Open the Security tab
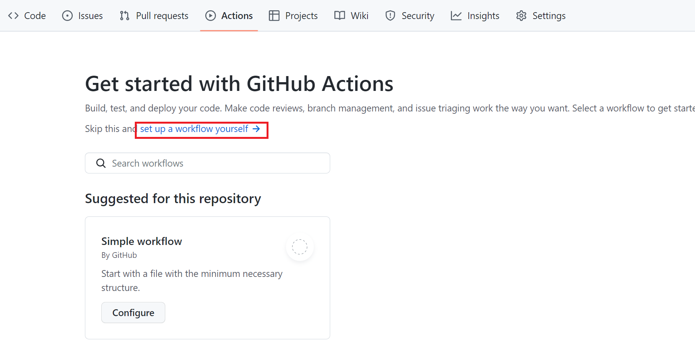The image size is (695, 345). point(410,16)
